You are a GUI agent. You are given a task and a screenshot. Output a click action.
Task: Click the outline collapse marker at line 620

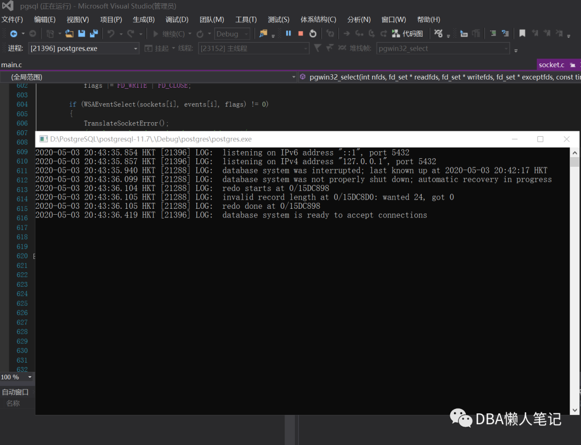coord(34,256)
